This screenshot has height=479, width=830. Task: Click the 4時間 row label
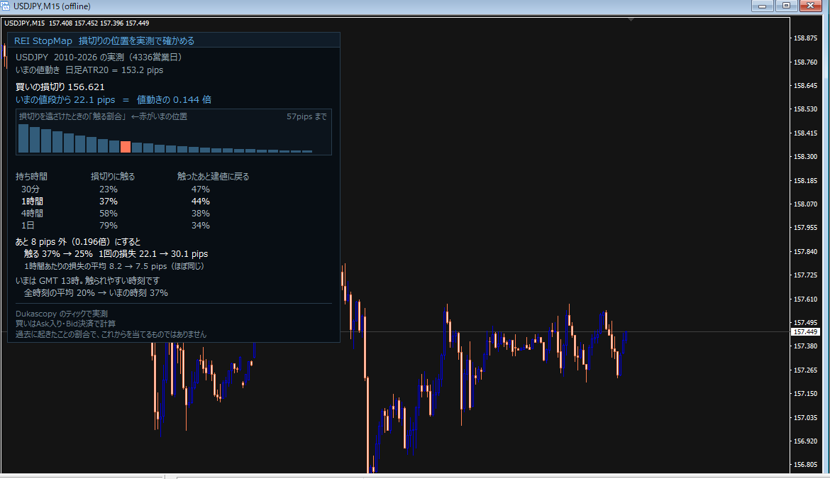[x=33, y=214]
